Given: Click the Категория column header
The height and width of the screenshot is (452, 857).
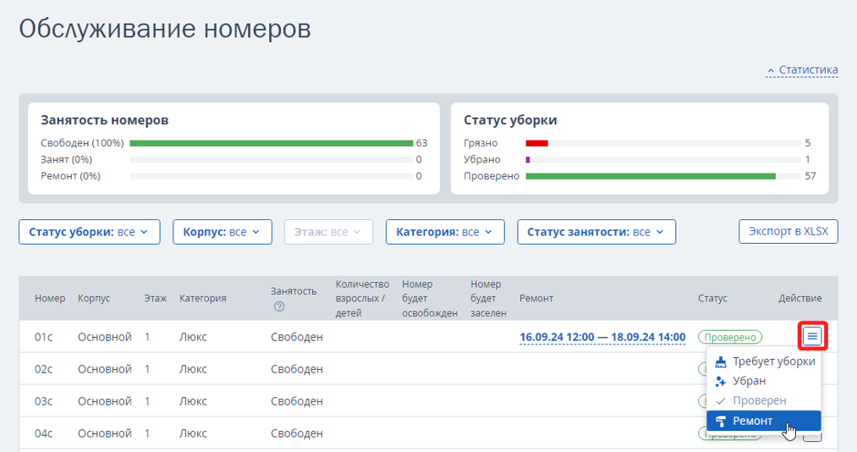Looking at the screenshot, I should coord(202,299).
